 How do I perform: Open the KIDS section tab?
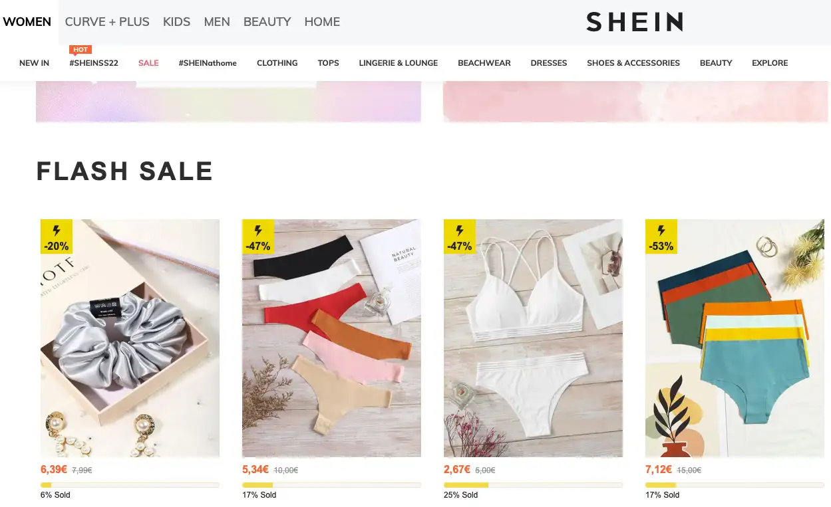176,22
